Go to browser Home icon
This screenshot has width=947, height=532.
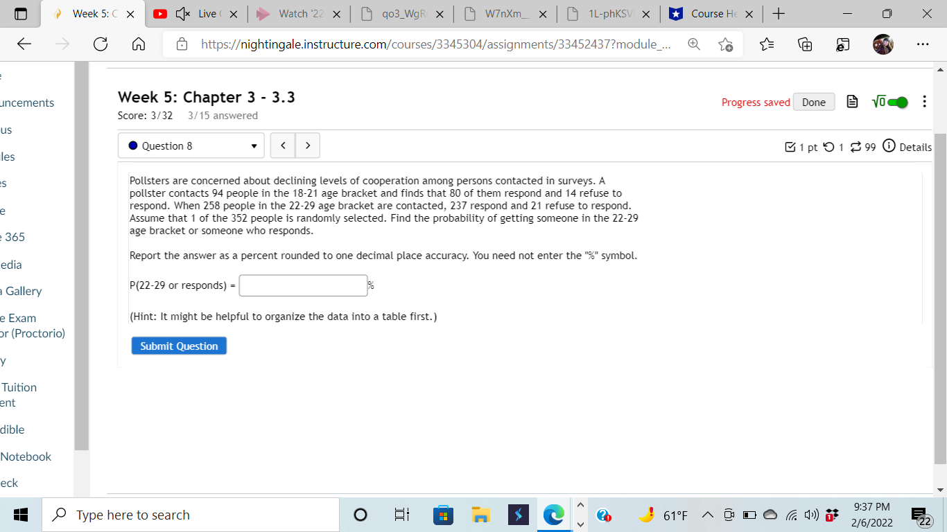[x=138, y=45]
